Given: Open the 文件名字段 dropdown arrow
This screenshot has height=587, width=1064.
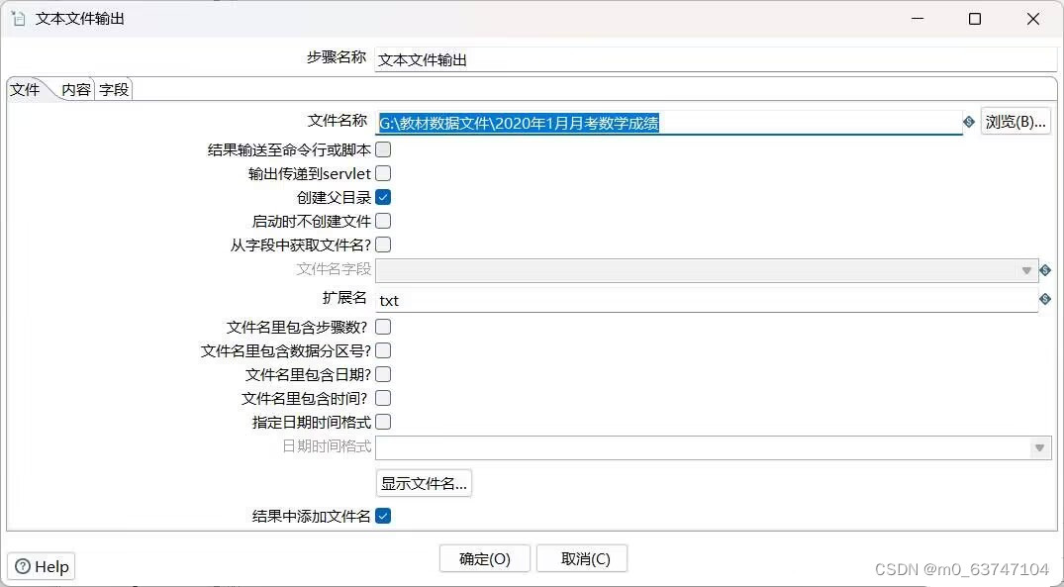Looking at the screenshot, I should [x=1026, y=271].
